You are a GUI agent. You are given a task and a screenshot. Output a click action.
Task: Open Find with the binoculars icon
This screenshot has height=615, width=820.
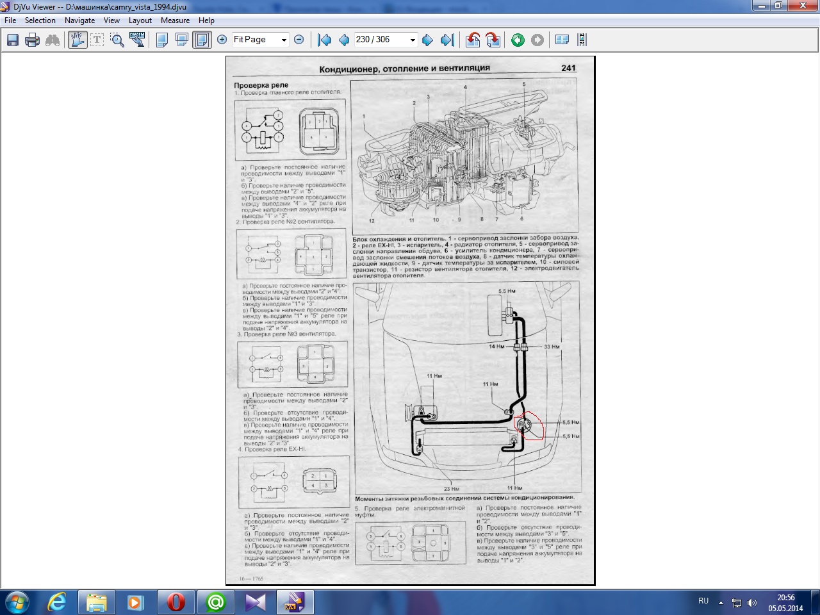[53, 40]
